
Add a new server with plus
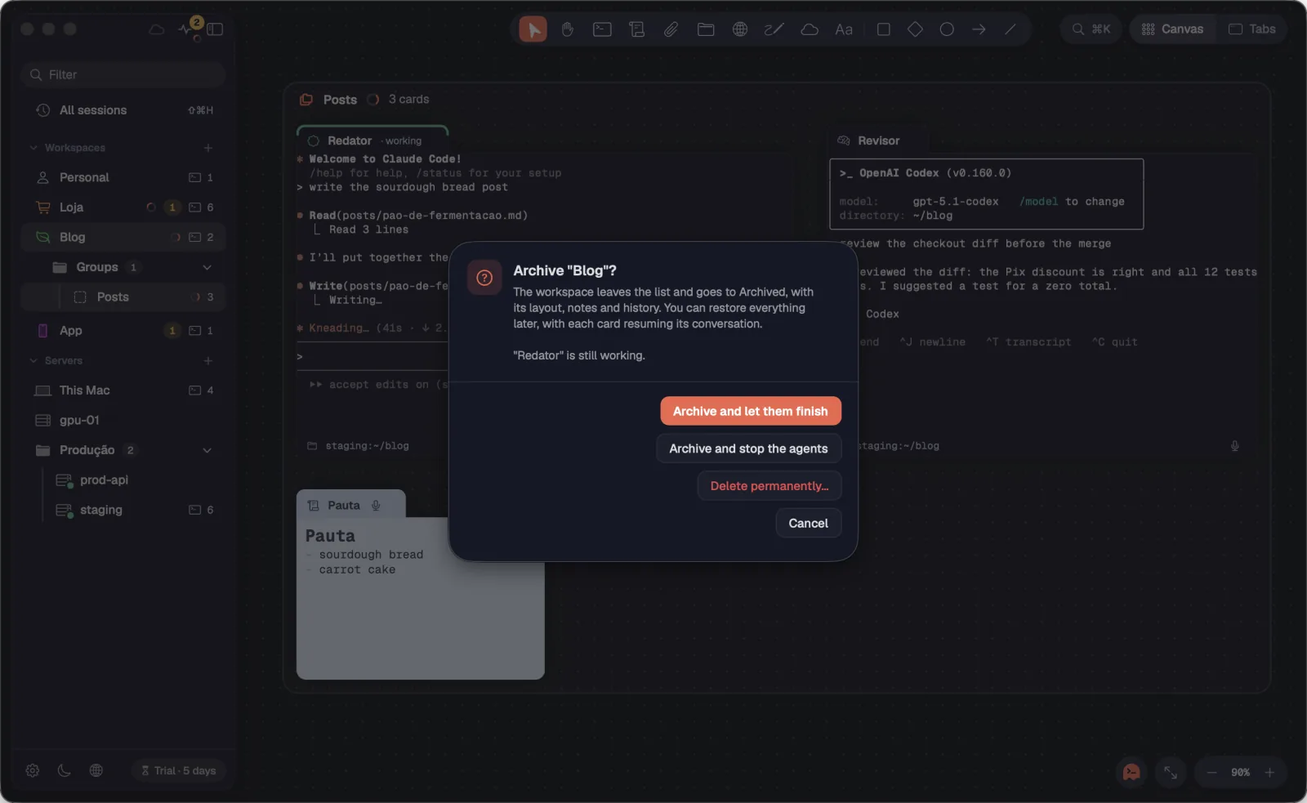[207, 361]
